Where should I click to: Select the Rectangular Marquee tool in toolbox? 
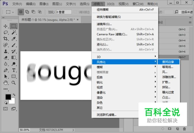pyautogui.click(x=14, y=26)
